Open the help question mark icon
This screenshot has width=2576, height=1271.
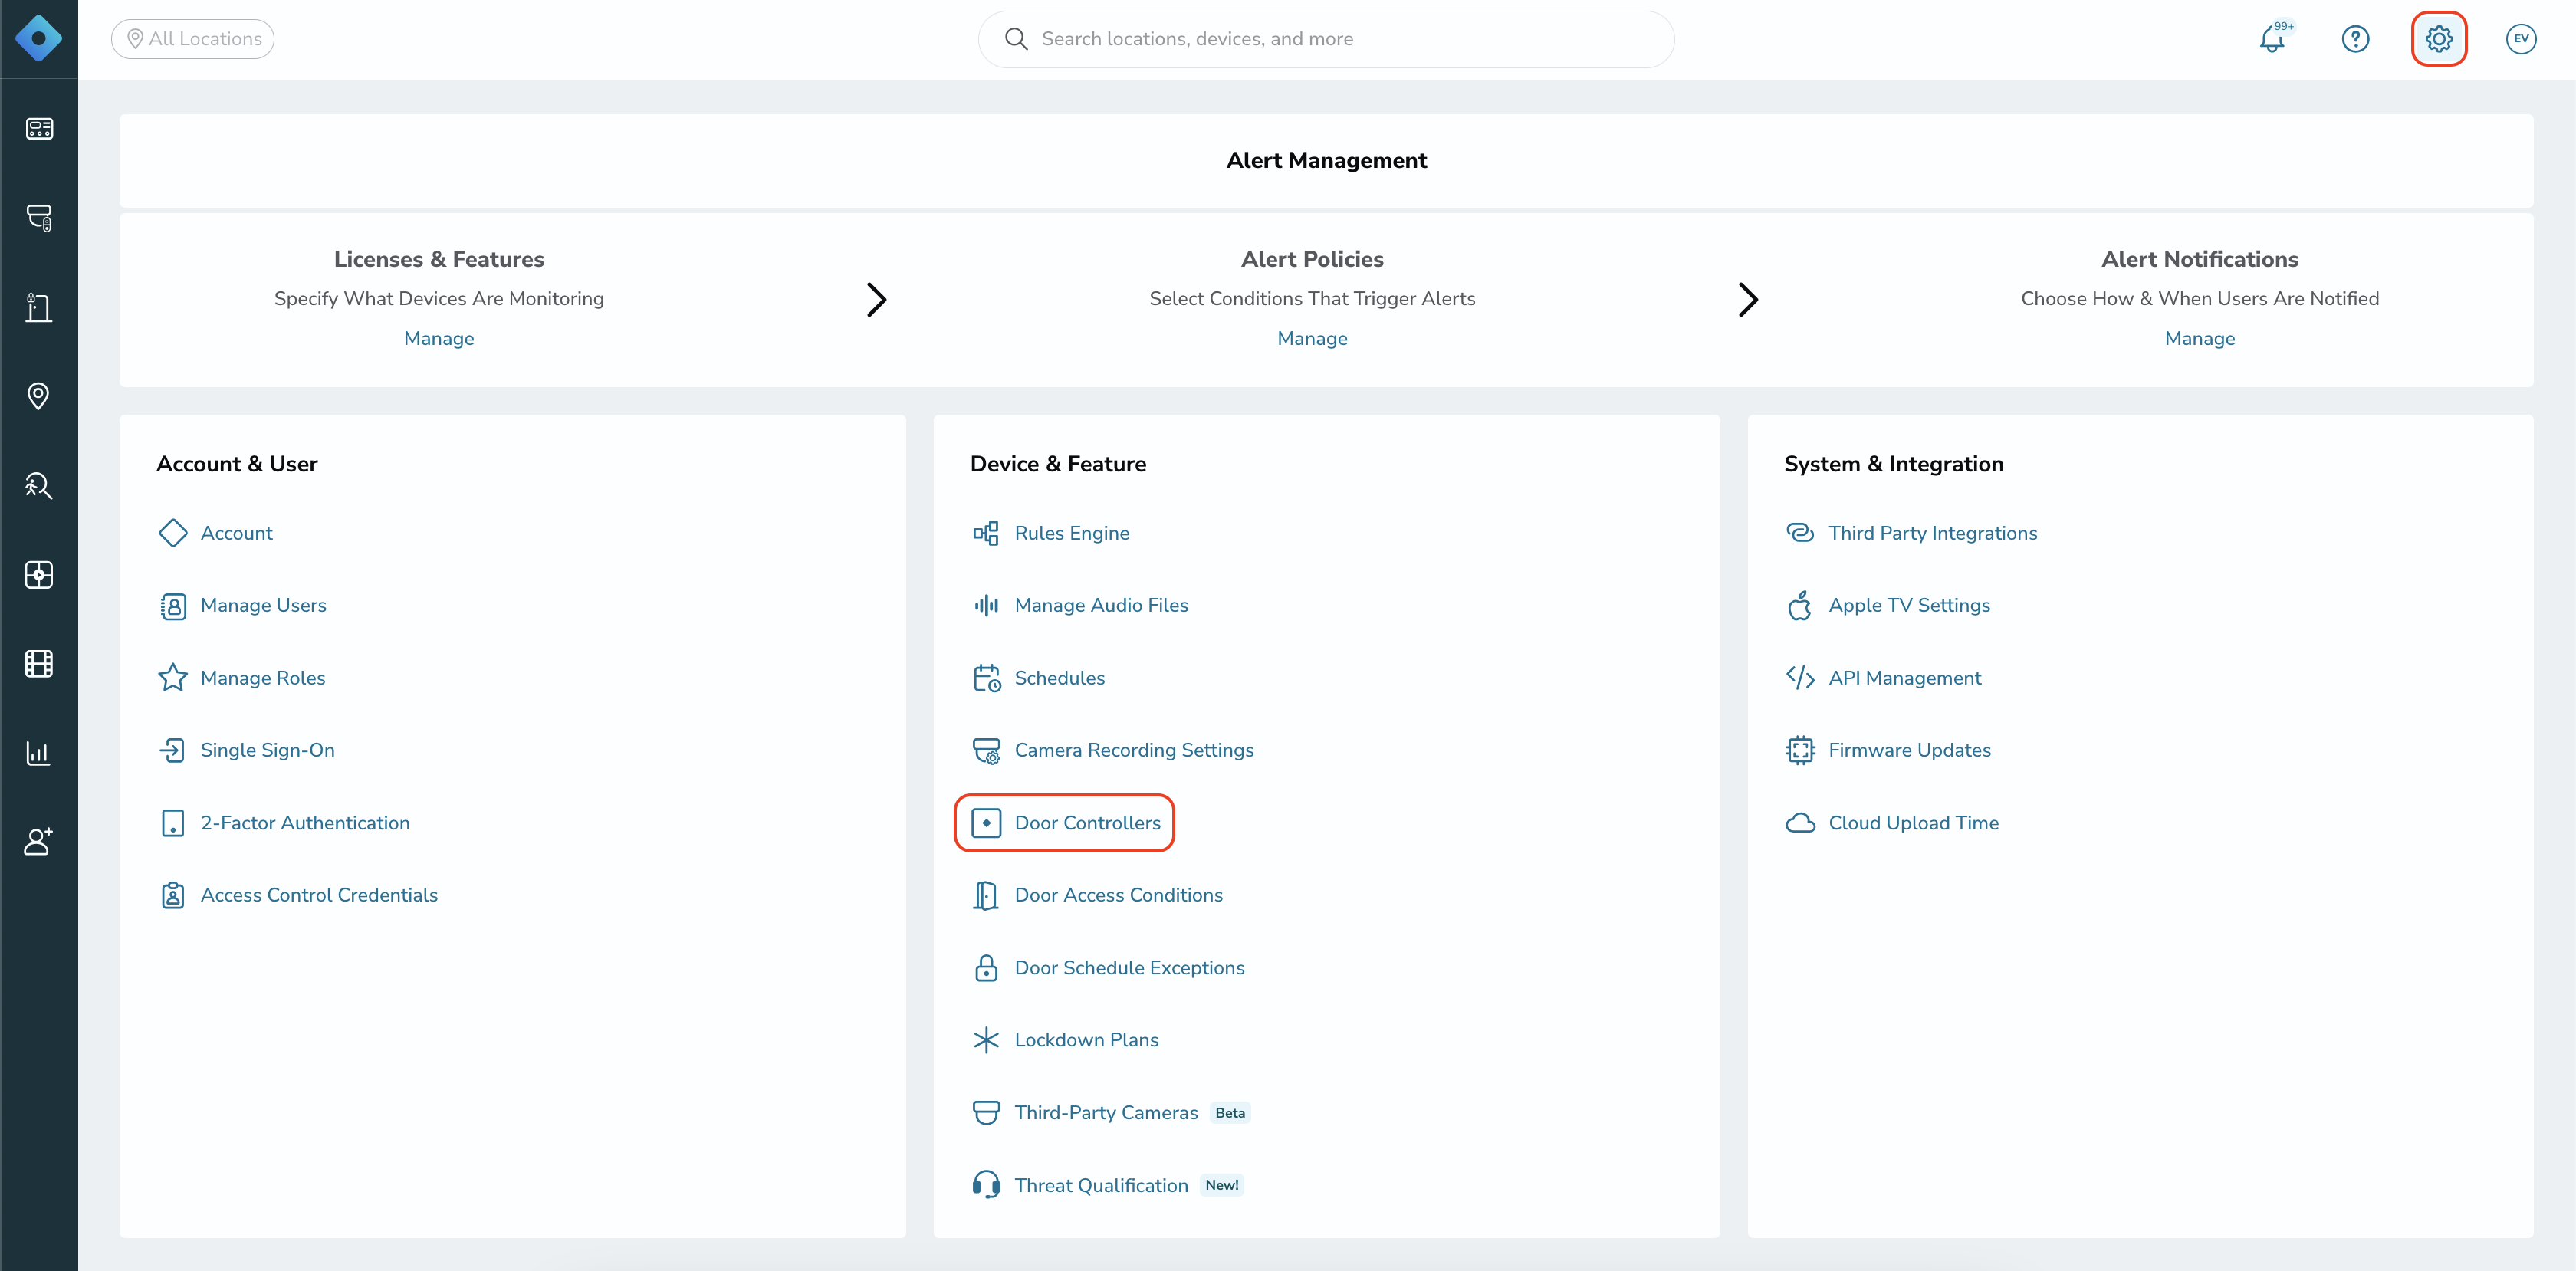point(2355,39)
